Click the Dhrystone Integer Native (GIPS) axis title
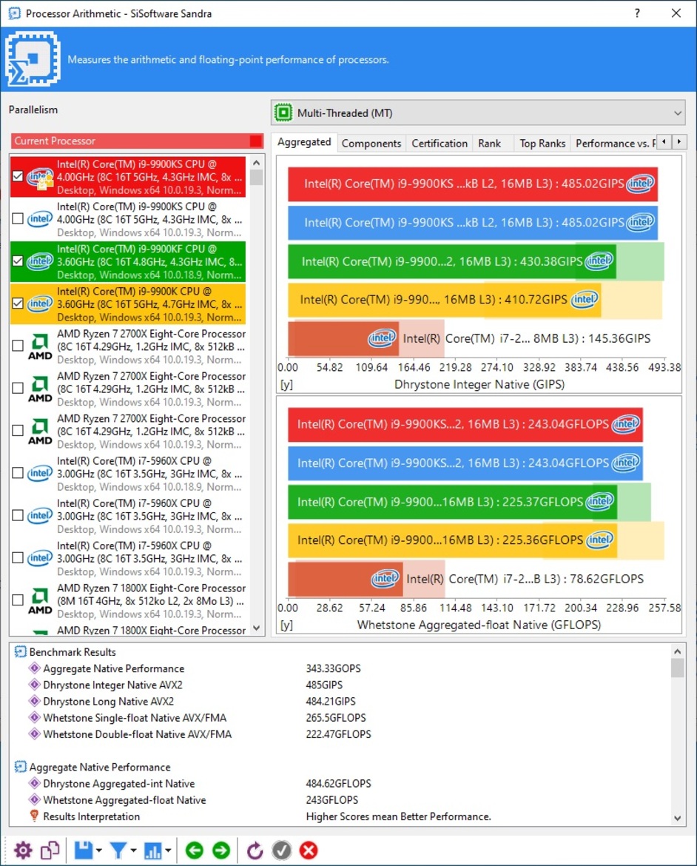 click(479, 384)
